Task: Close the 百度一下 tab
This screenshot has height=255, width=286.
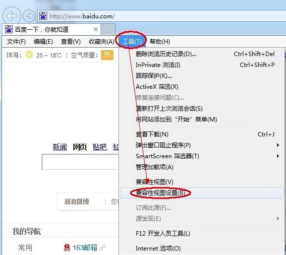Action: (x=96, y=29)
